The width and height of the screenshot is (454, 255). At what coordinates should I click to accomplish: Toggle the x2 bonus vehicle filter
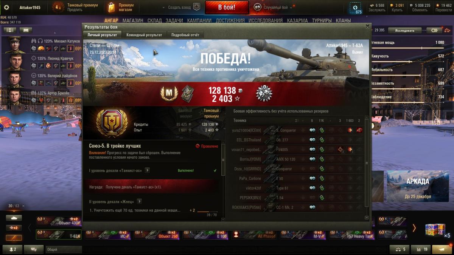tap(14, 228)
